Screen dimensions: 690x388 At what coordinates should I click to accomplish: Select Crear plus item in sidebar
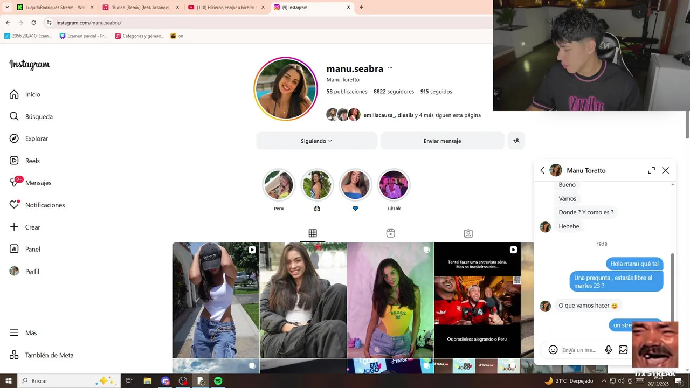(25, 227)
